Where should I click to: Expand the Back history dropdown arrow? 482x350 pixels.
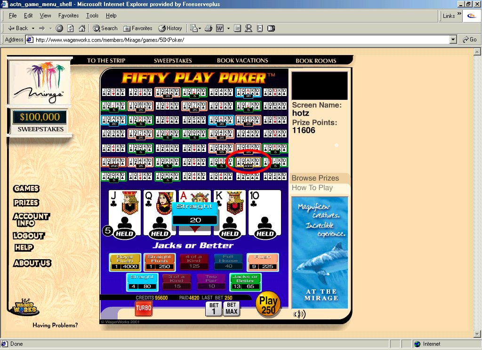33,28
